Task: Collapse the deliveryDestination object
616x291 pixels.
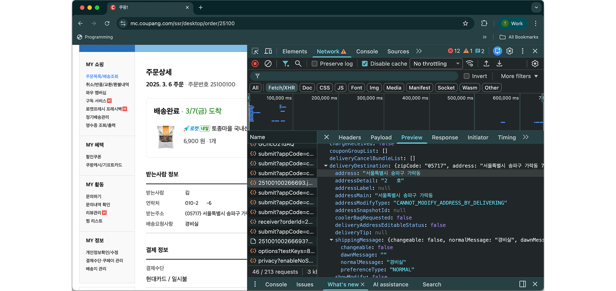Action: [x=326, y=166]
